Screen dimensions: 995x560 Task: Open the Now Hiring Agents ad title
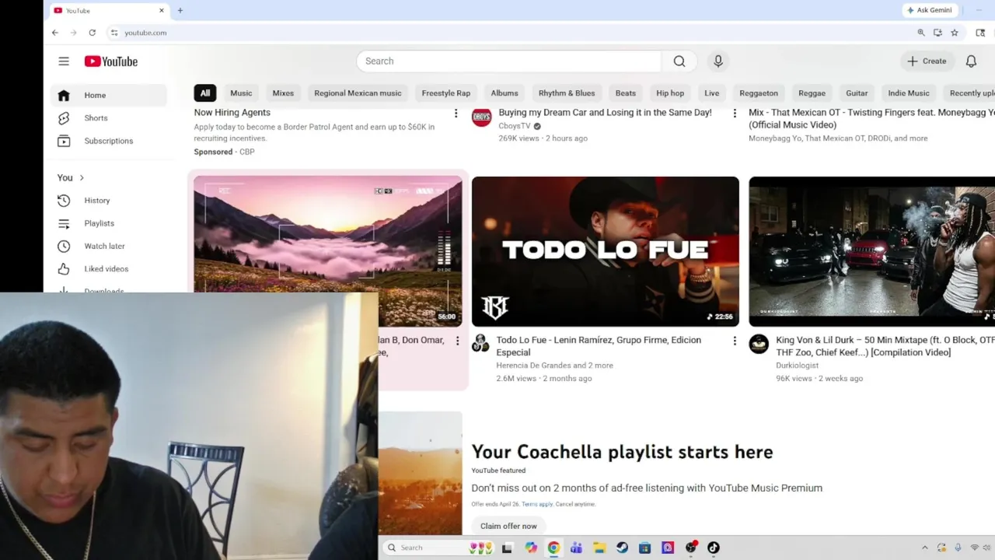232,113
